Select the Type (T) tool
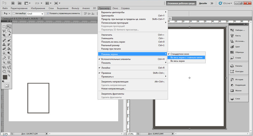The height and width of the screenshot is (136, 253). [x=9, y=58]
